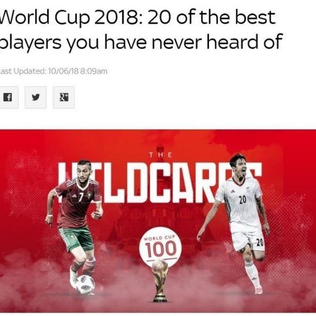Click the Adidas logo on red jersey
This screenshot has height=316, width=316.
pos(74,195)
